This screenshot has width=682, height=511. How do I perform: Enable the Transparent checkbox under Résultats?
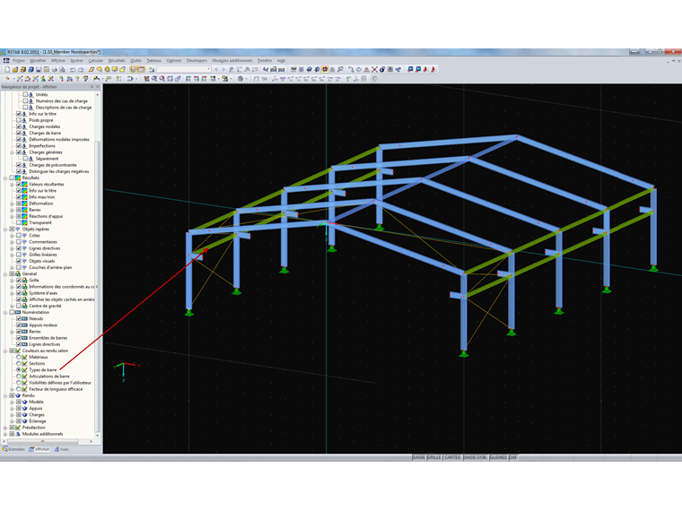pos(19,222)
